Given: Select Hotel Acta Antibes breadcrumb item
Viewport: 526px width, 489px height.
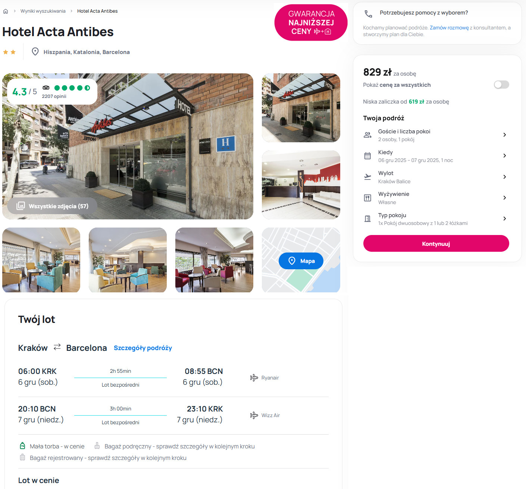Looking at the screenshot, I should pos(97,11).
